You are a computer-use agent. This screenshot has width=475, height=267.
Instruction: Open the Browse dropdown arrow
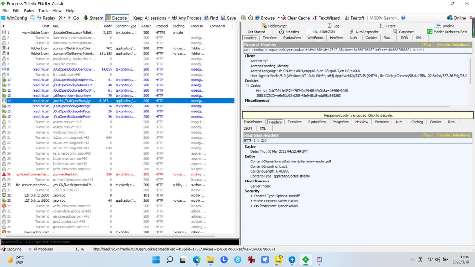[279, 18]
